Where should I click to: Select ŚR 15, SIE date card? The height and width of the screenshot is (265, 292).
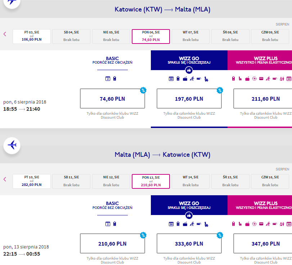[x=230, y=181]
